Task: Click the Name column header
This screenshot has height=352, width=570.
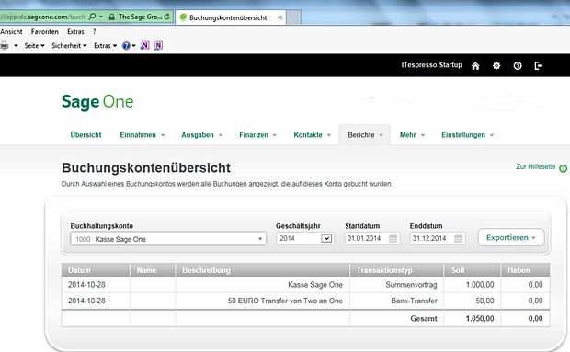Action: click(x=153, y=270)
